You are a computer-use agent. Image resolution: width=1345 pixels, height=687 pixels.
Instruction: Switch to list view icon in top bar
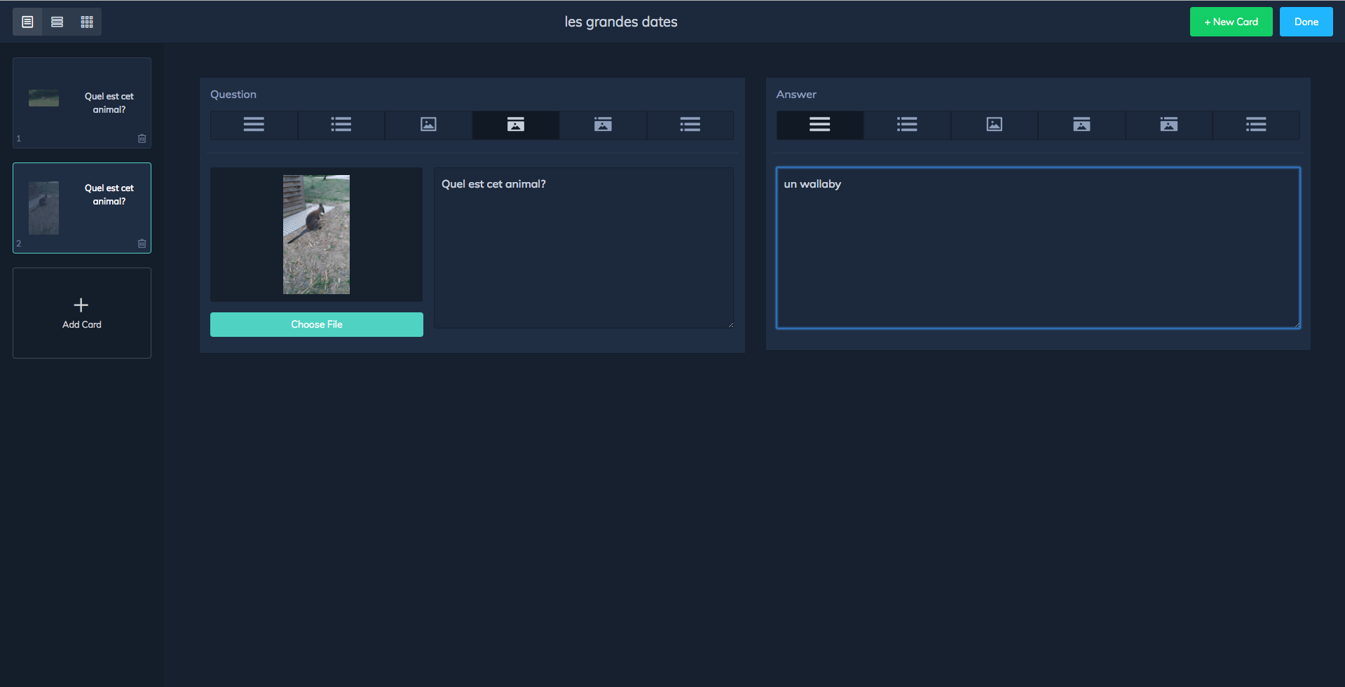coord(57,22)
